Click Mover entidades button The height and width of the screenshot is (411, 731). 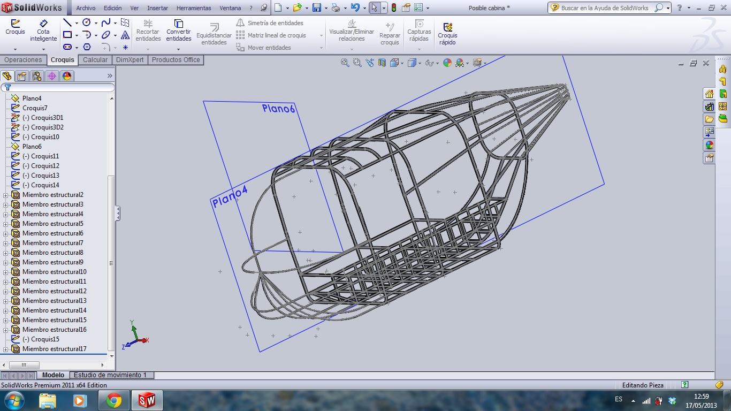264,48
